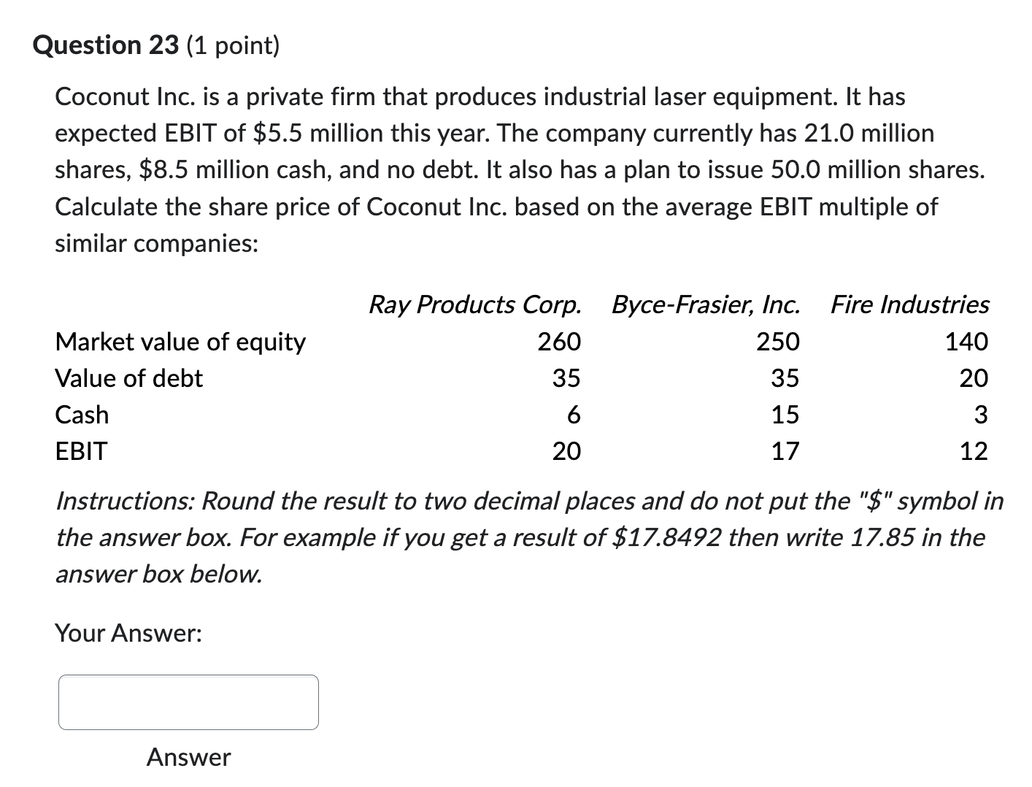This screenshot has width=1032, height=787.
Task: Click the Cash row label
Action: pyautogui.click(x=82, y=414)
